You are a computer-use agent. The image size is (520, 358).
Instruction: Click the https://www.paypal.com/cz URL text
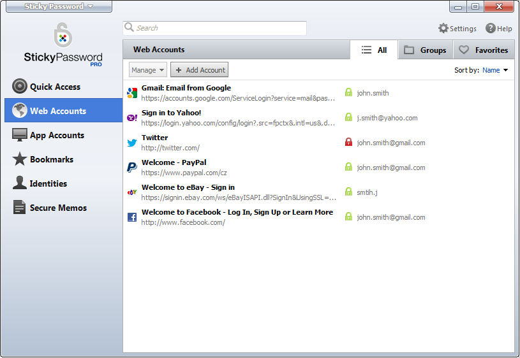184,173
